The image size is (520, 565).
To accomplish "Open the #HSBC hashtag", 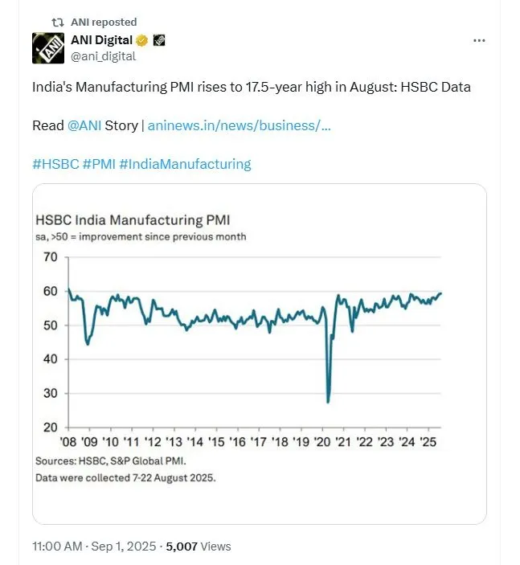I will pyautogui.click(x=55, y=164).
